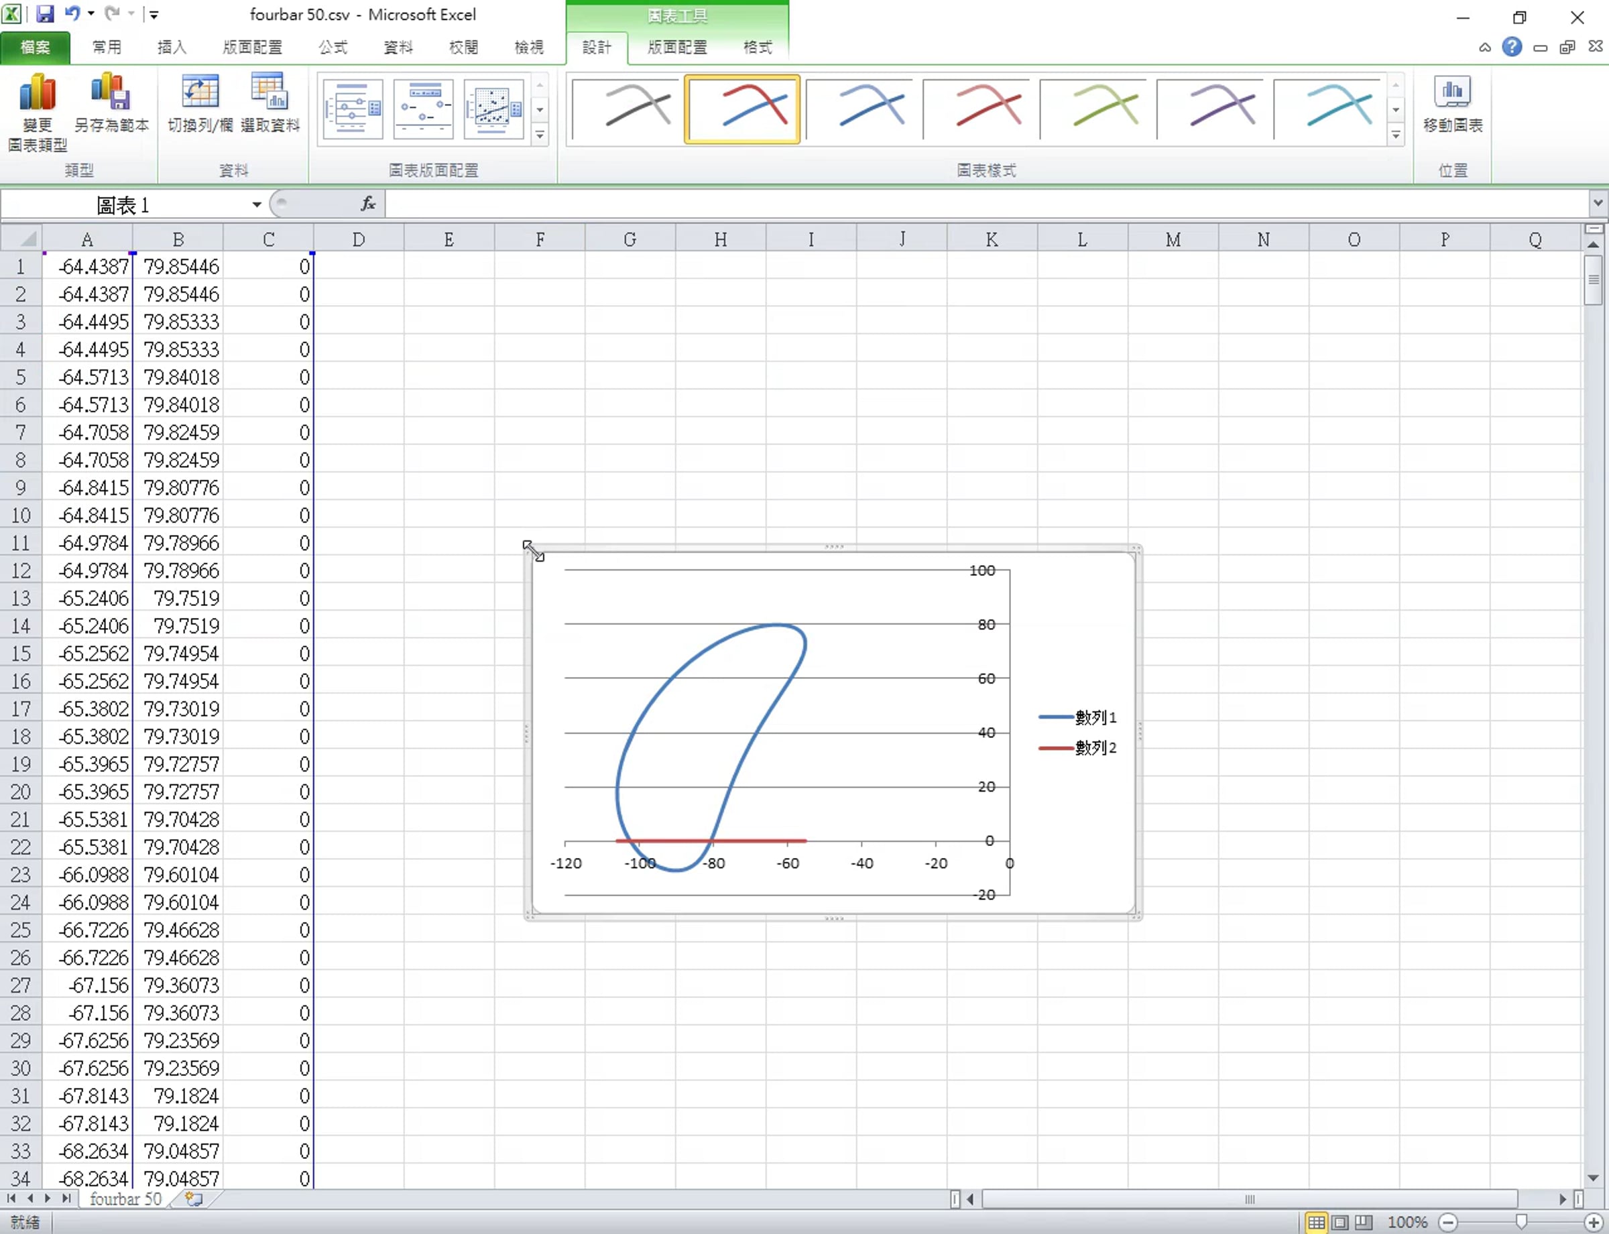Switch to Page Layout view in status bar
Viewport: 1609px width, 1234px height.
pyautogui.click(x=1340, y=1222)
